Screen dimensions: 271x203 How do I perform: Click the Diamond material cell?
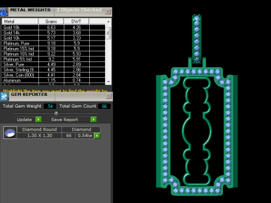[81, 130]
